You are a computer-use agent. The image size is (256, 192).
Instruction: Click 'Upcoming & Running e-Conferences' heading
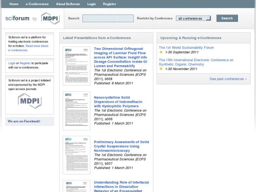point(191,38)
